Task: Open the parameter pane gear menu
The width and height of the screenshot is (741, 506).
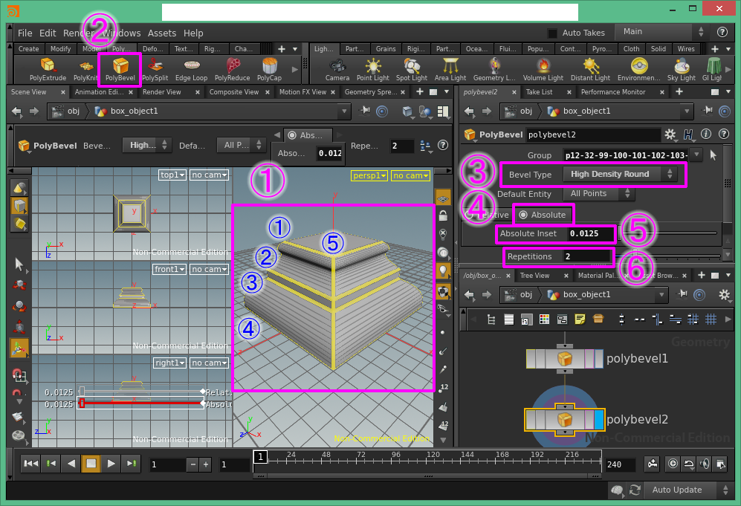Action: (670, 134)
